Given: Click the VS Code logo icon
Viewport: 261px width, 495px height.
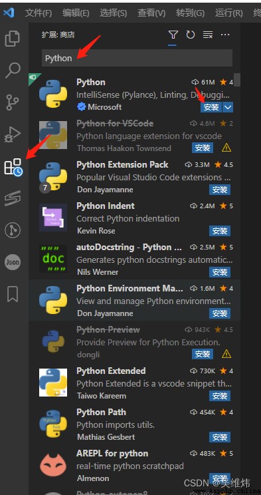Looking at the screenshot, I should [x=9, y=13].
